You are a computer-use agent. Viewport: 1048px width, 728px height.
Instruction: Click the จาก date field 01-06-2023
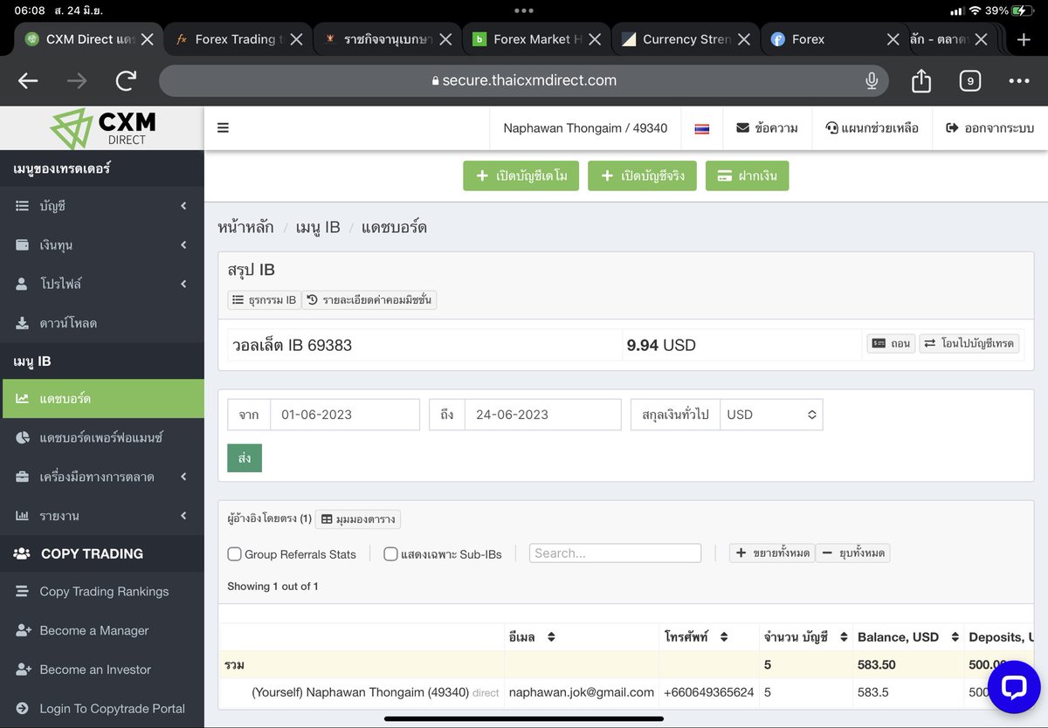click(x=345, y=415)
